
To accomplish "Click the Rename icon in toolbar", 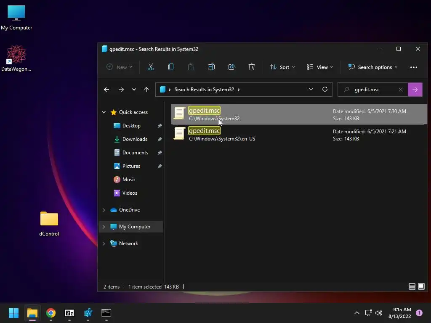I will click(x=211, y=67).
